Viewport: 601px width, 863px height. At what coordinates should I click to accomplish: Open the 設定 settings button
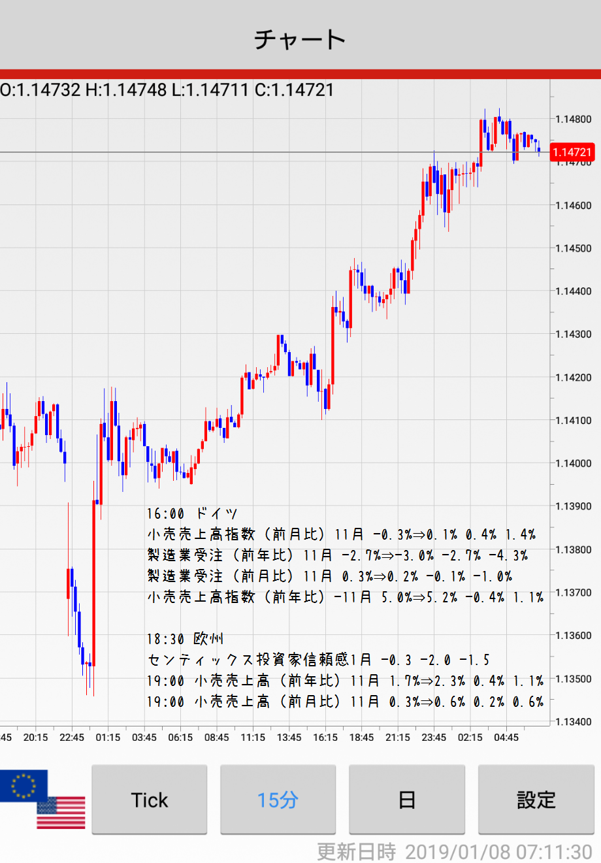pos(536,800)
